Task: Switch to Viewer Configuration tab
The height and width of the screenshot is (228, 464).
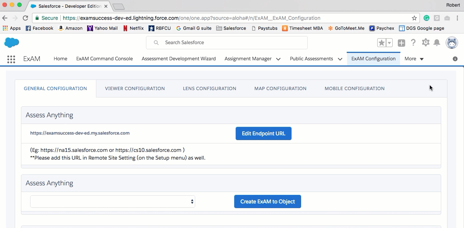Action: coord(135,89)
